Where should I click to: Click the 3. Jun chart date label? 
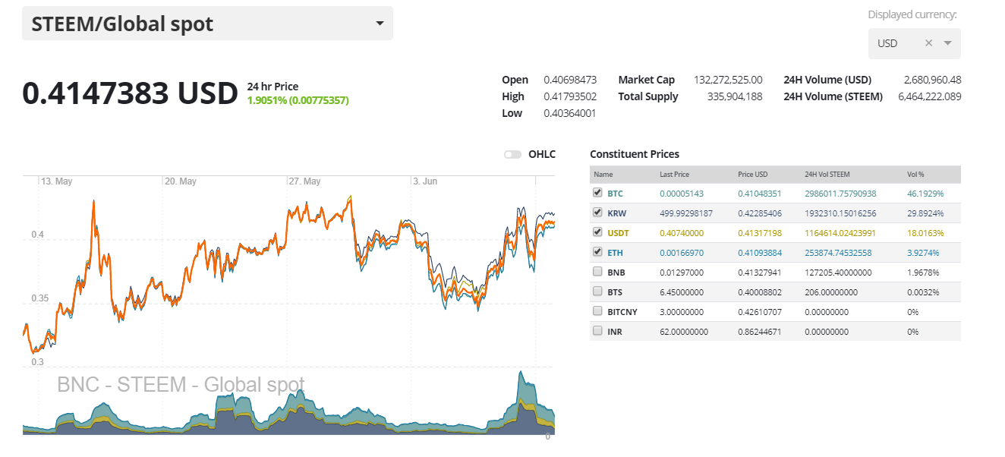(x=425, y=181)
